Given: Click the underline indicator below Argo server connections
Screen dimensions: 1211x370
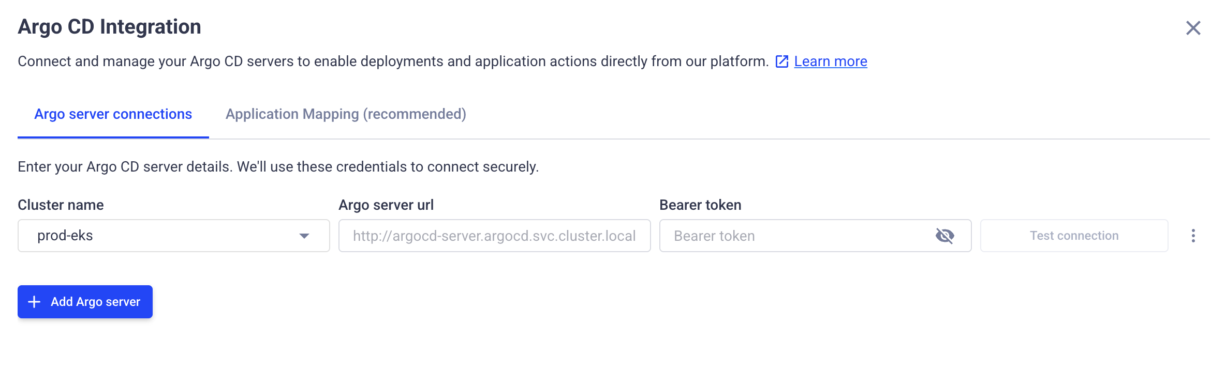Looking at the screenshot, I should [x=113, y=137].
